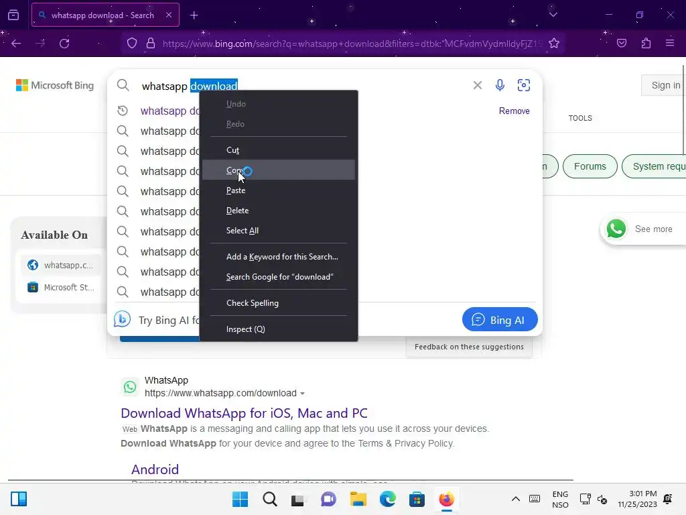Screen dimensions: 686x515
Task: Start voice search with the microphone icon
Action: coord(500,85)
